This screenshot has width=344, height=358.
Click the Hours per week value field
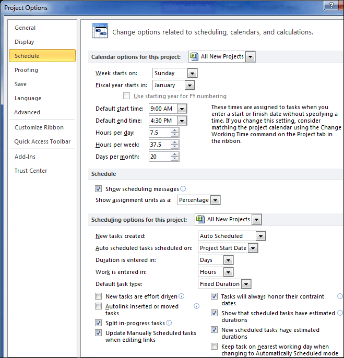[160, 145]
